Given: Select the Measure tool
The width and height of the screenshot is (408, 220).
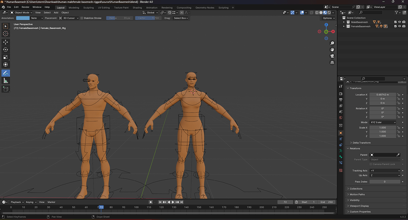Looking at the screenshot, I should pyautogui.click(x=6, y=81).
